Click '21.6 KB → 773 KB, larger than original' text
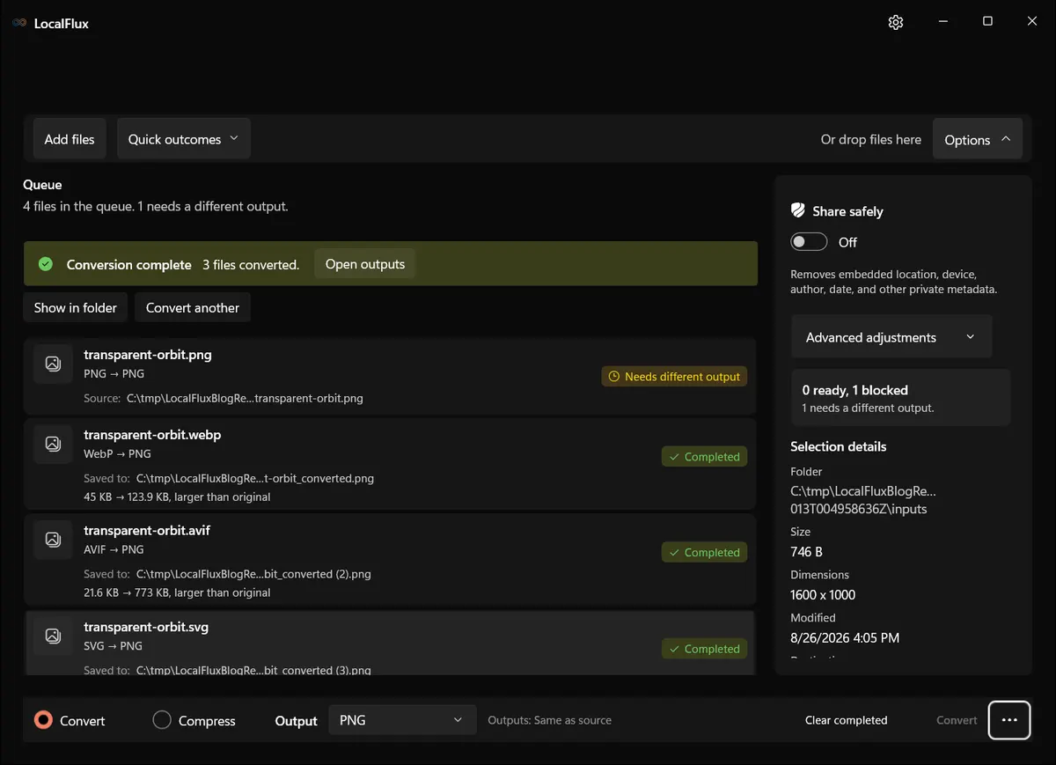 (x=177, y=592)
